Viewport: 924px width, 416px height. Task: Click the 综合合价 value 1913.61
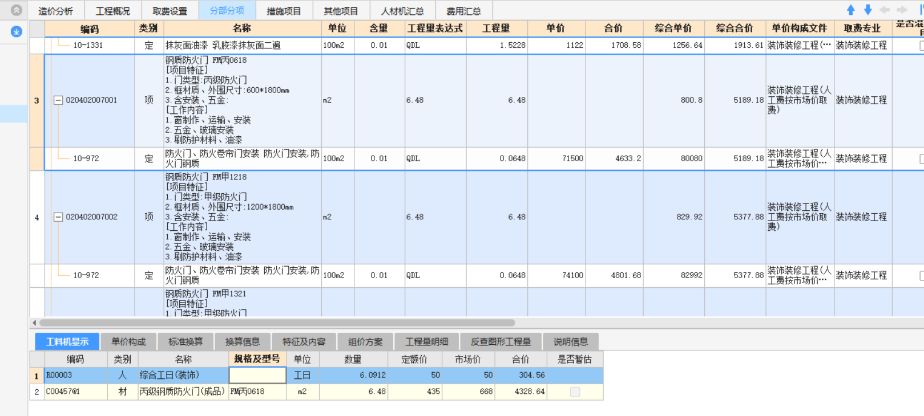pos(748,45)
